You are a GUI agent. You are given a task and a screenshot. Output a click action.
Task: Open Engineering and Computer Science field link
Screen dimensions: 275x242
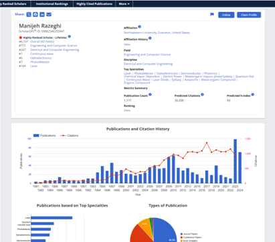[x=147, y=55]
